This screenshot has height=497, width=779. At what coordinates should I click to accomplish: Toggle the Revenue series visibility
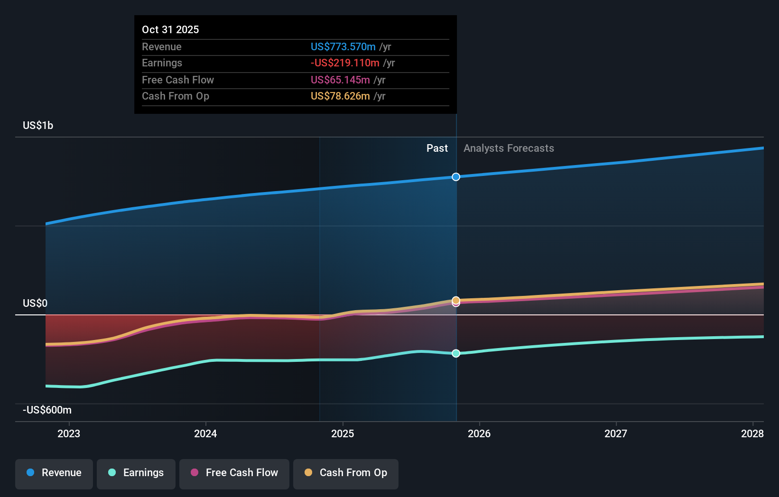54,474
